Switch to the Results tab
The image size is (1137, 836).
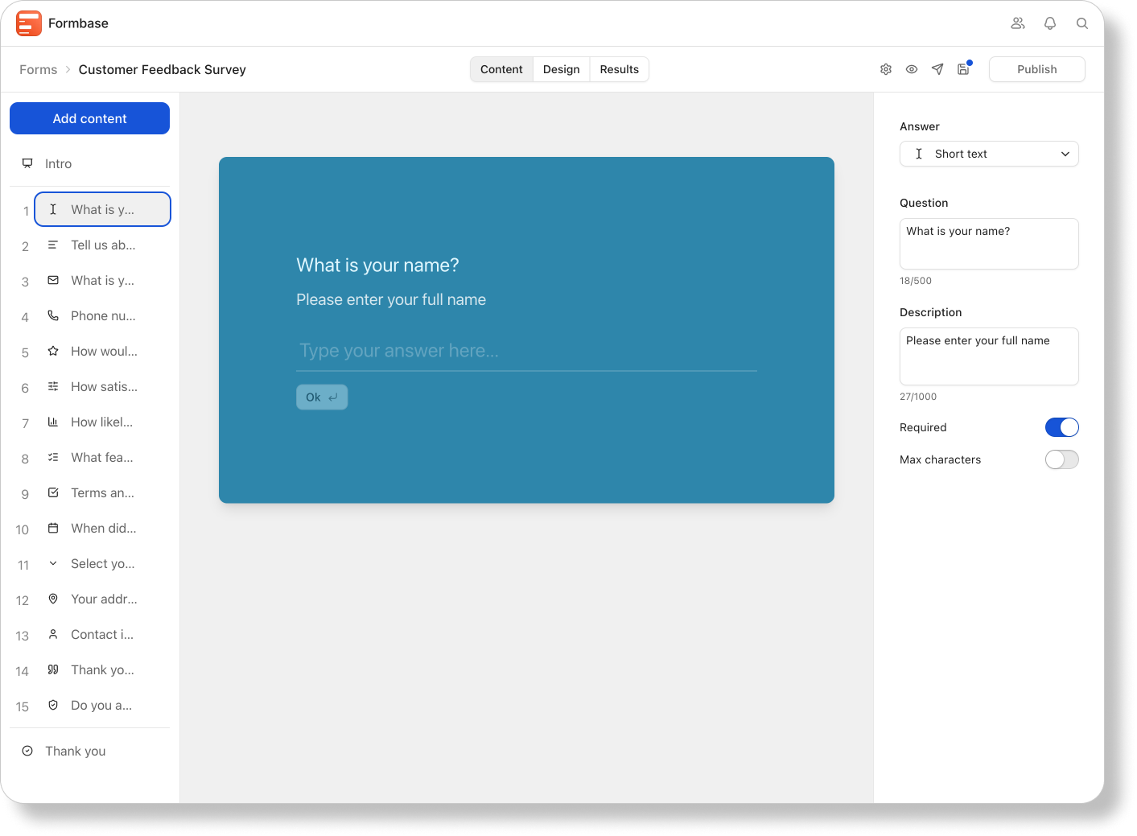click(619, 69)
